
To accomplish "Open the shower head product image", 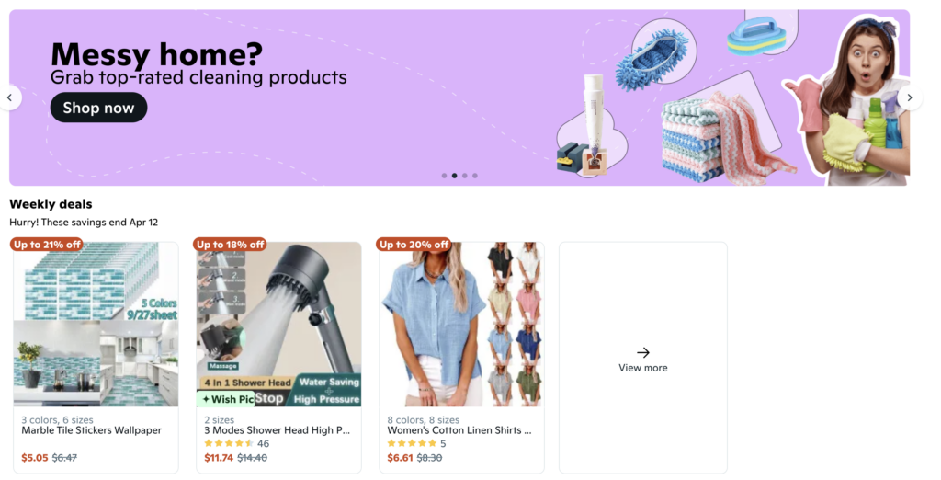I will 279,325.
